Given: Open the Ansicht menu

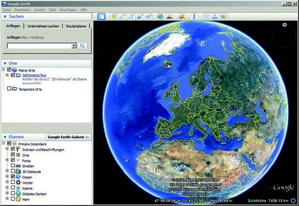Looking at the screenshot, I should tap(40, 10).
